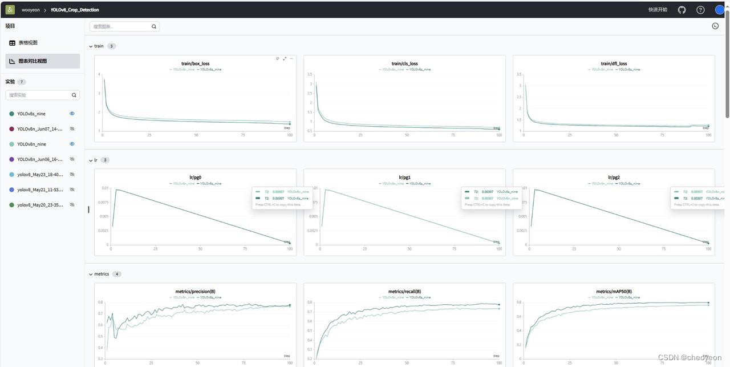Open more options on train/box_loss chart
Viewport: 730px width, 367px height.
(291, 58)
